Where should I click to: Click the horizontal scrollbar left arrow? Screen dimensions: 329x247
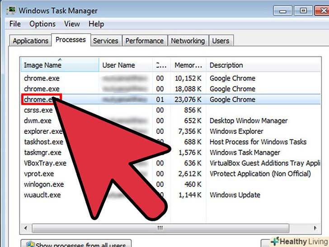tap(26, 228)
